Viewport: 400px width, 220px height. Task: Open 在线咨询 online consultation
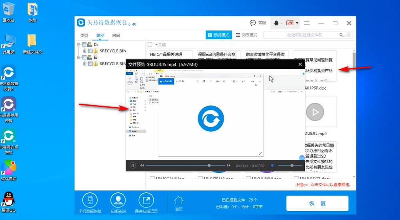click(118, 203)
